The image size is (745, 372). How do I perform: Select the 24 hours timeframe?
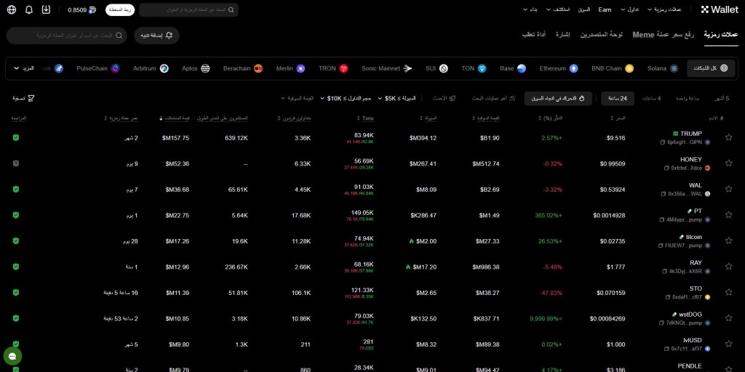[x=617, y=98]
